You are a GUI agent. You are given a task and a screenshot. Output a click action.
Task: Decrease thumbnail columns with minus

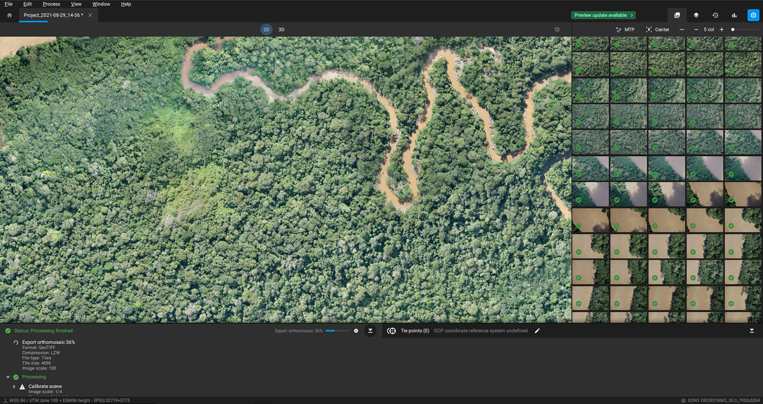click(696, 30)
